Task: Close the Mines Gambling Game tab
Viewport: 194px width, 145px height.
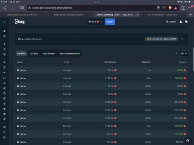Action: (x=138, y=15)
